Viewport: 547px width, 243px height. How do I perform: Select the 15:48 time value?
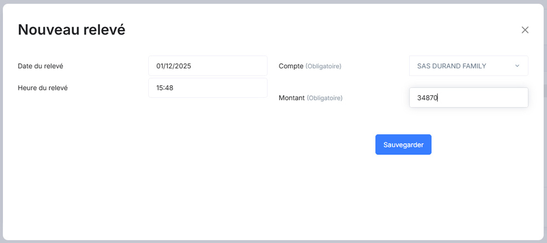[165, 88]
